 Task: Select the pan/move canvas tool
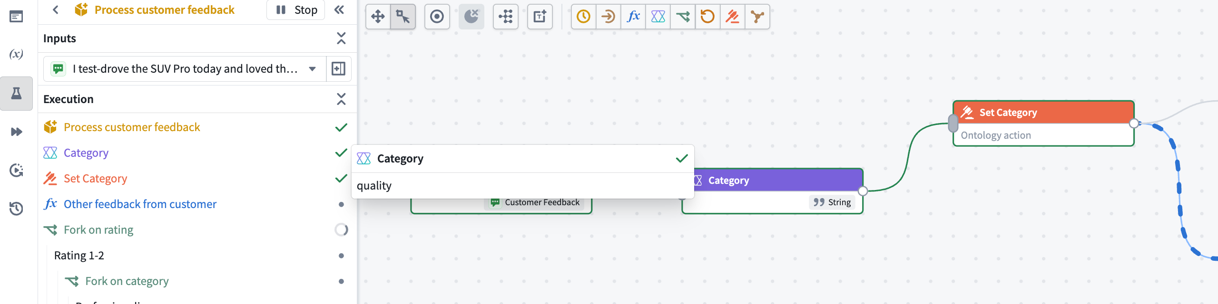(x=378, y=17)
